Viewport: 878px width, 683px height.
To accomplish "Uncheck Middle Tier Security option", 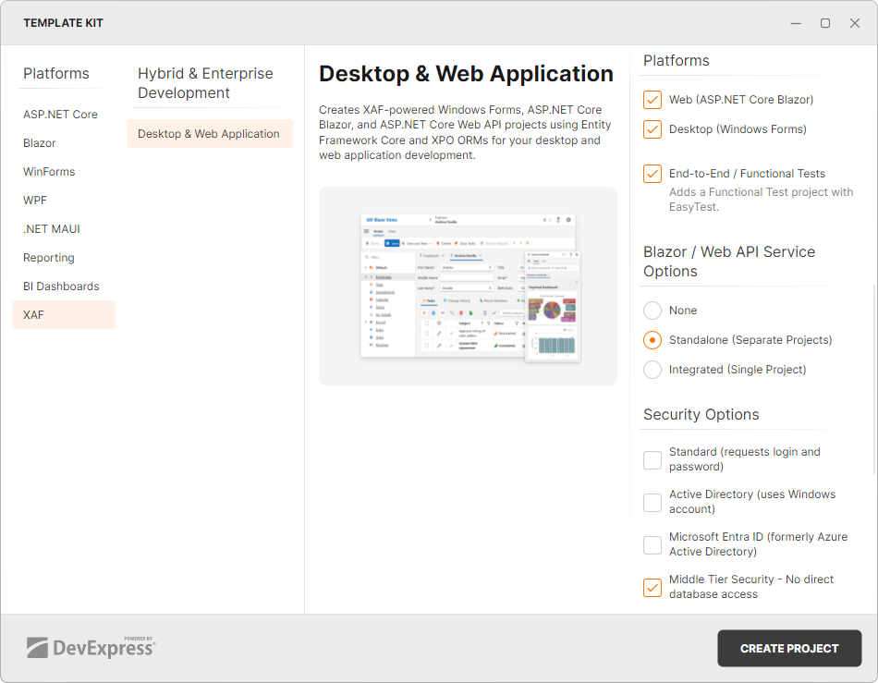I will (652, 587).
